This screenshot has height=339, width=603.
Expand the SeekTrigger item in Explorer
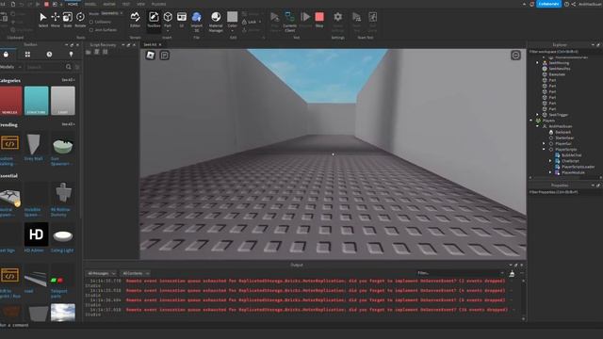538,115
